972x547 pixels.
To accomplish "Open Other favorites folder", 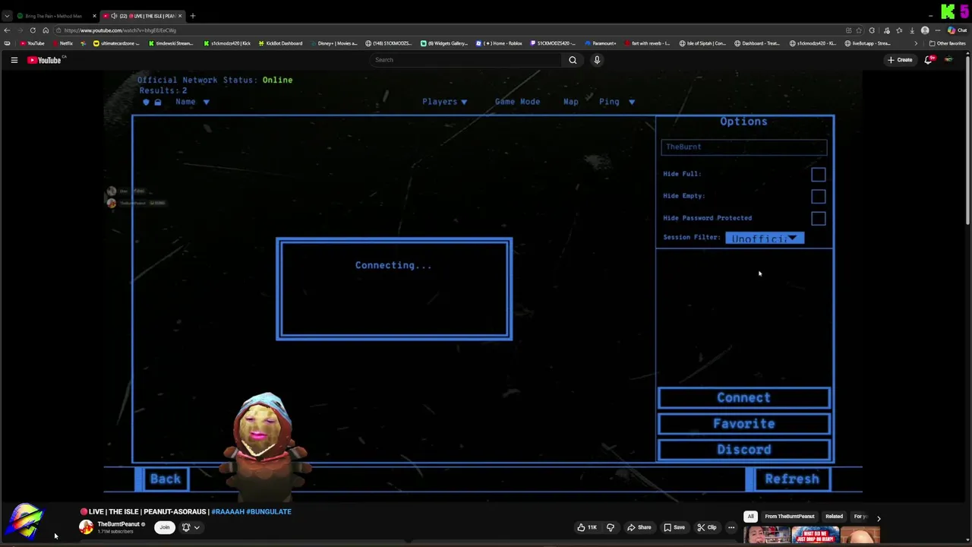I will coord(948,43).
